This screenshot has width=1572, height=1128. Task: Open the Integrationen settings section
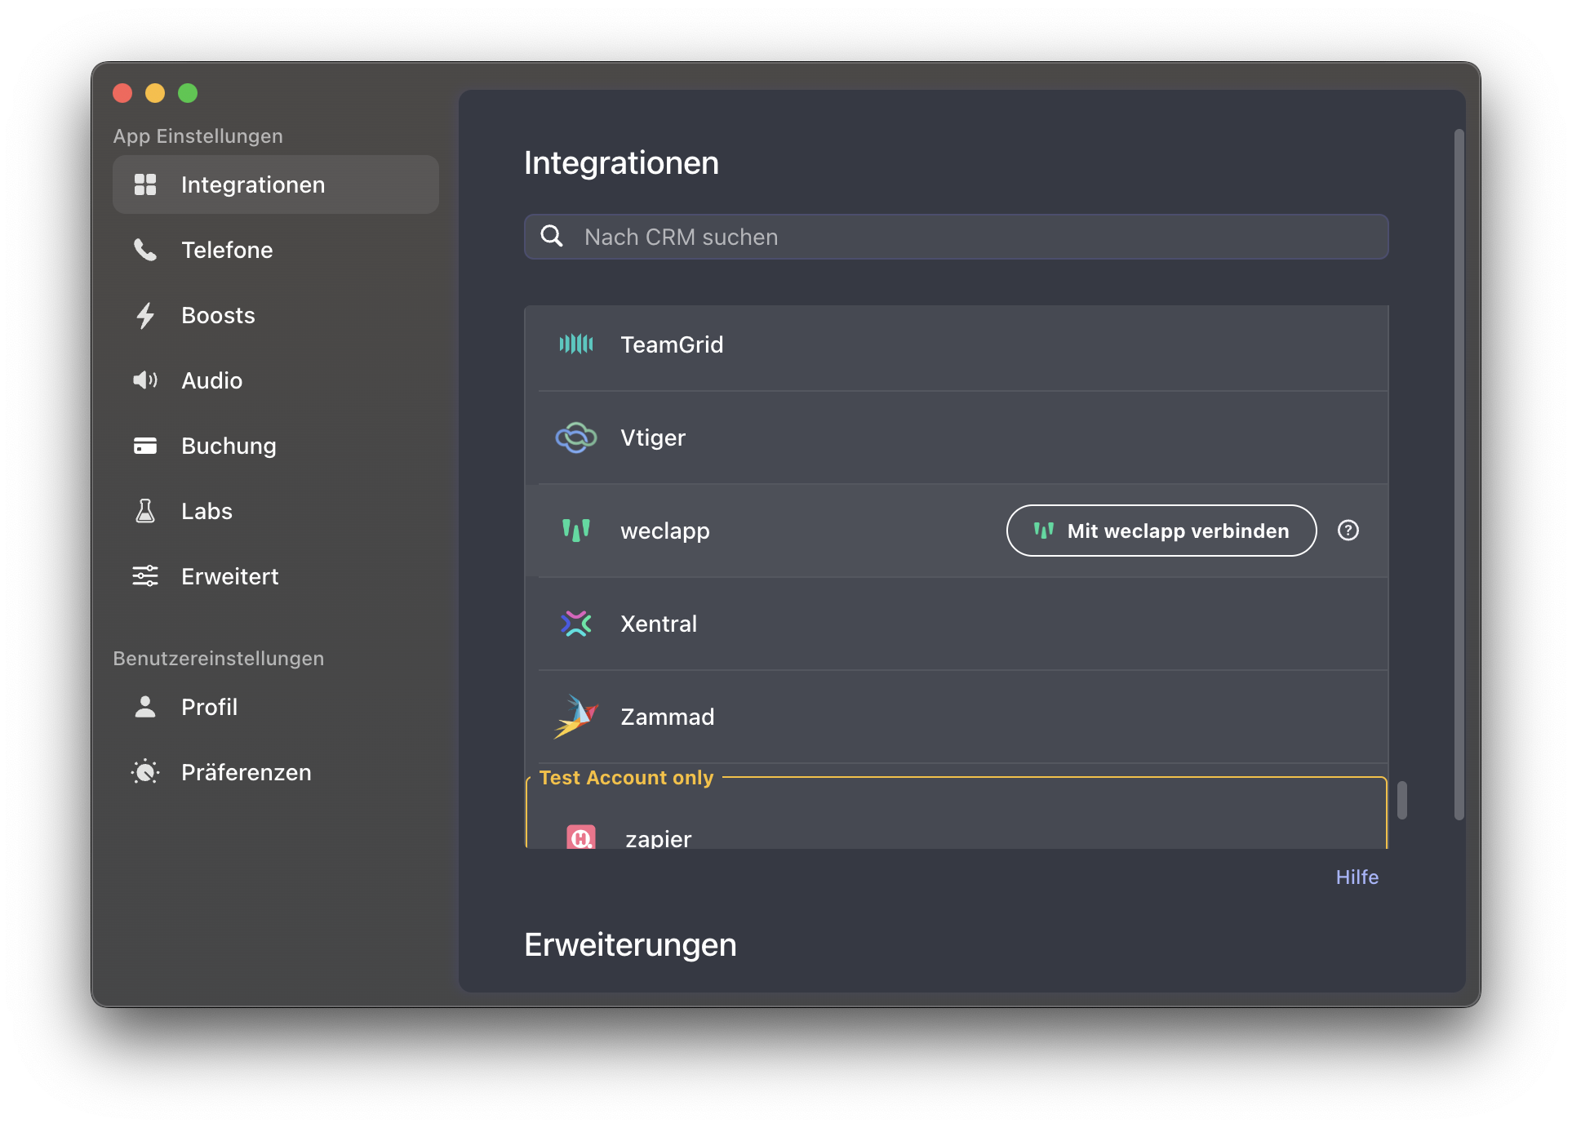pyautogui.click(x=276, y=184)
